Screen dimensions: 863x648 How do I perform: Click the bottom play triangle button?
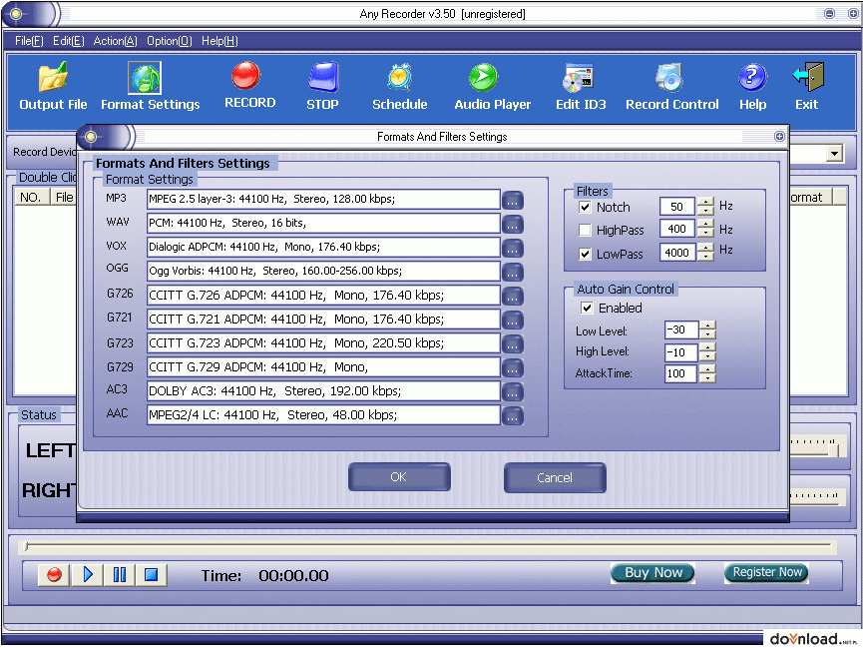point(87,575)
